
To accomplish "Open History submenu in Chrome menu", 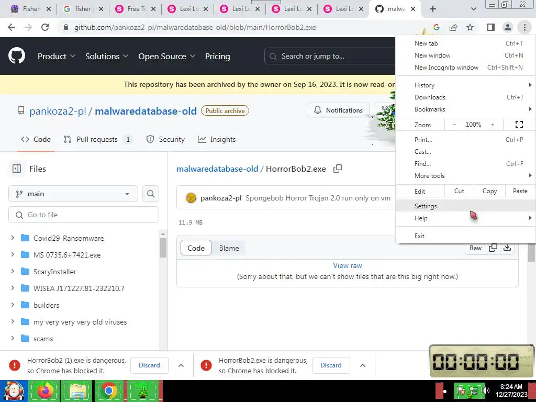I will [465, 85].
